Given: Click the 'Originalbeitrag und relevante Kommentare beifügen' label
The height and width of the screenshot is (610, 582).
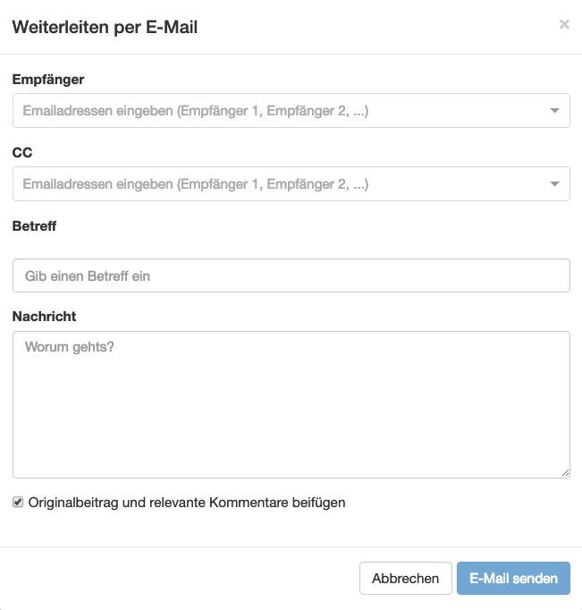Looking at the screenshot, I should 187,503.
